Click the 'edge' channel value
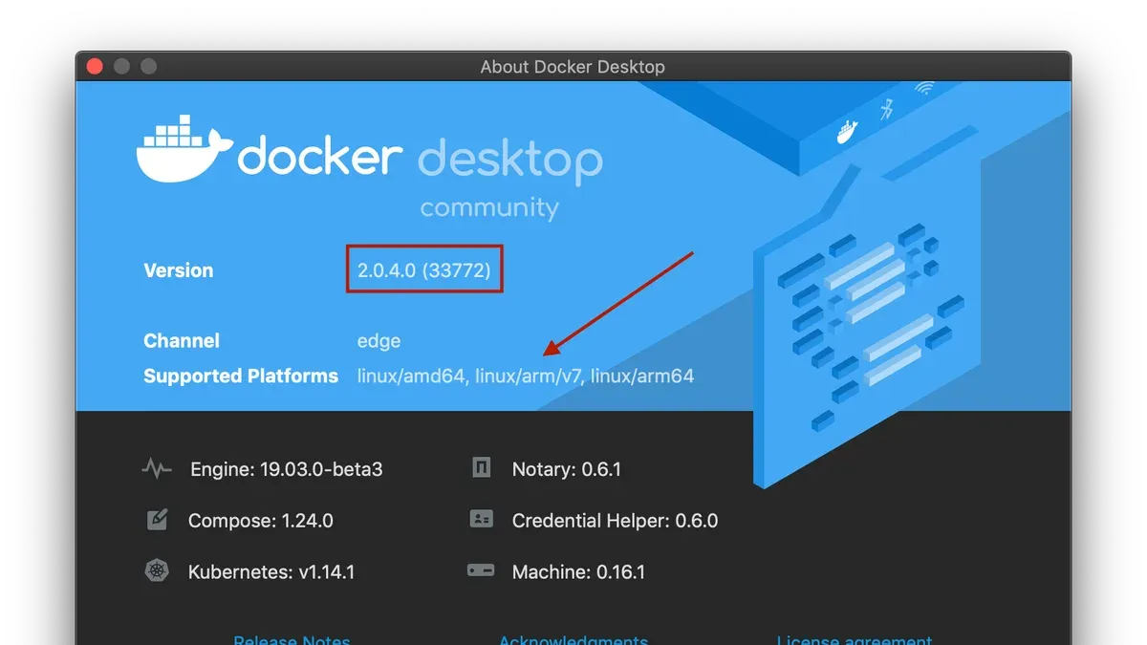This screenshot has width=1147, height=645. click(379, 341)
